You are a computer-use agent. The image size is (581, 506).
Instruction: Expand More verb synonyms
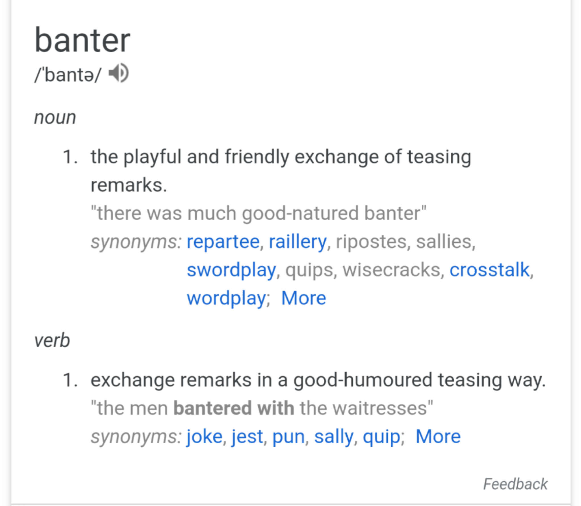click(x=438, y=436)
